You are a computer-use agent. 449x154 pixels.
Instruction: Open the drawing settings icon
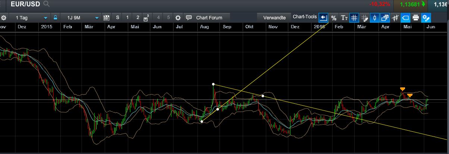[427, 17]
